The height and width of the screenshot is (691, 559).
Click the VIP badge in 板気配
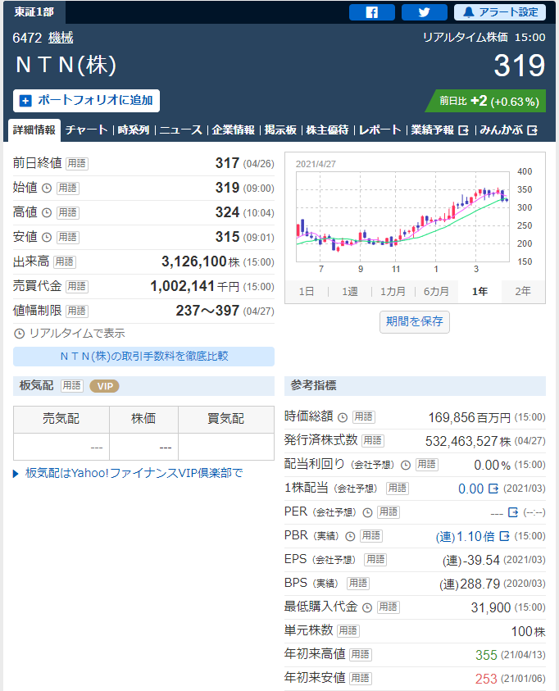point(104,386)
